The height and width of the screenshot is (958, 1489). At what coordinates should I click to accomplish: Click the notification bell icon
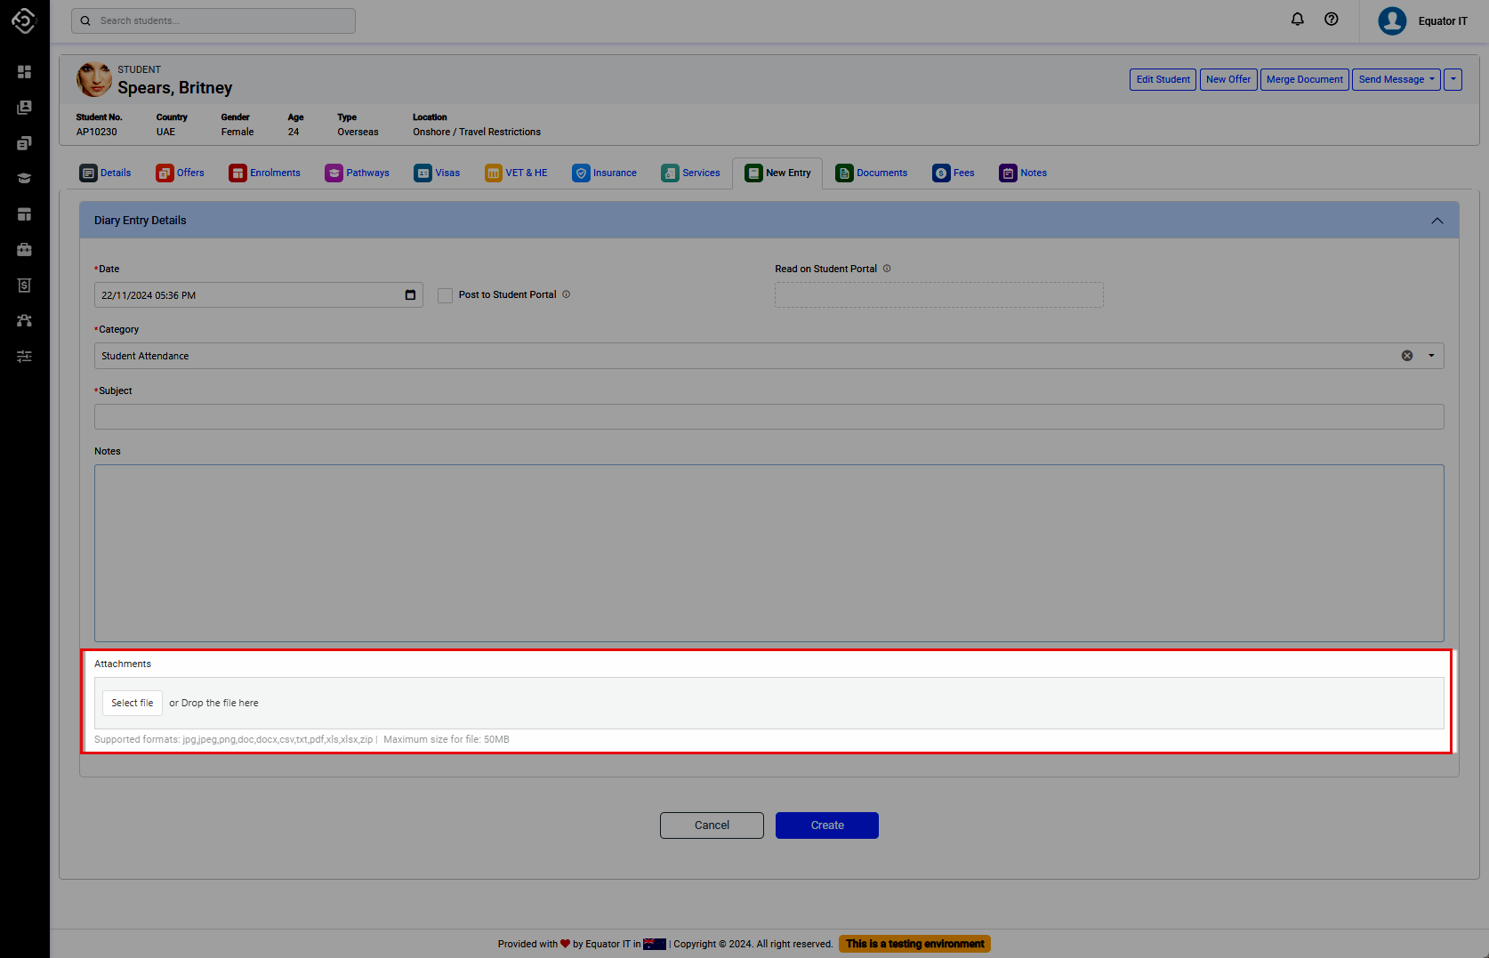[x=1297, y=20]
